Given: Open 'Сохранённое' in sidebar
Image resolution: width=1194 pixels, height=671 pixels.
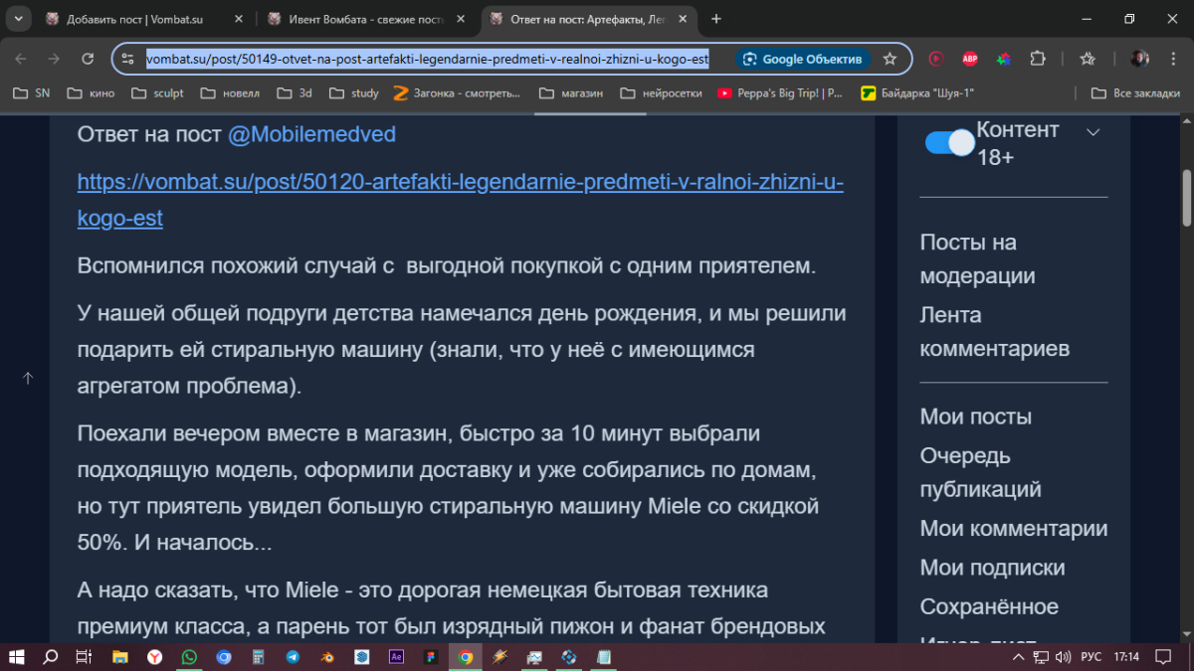Looking at the screenshot, I should click(989, 606).
